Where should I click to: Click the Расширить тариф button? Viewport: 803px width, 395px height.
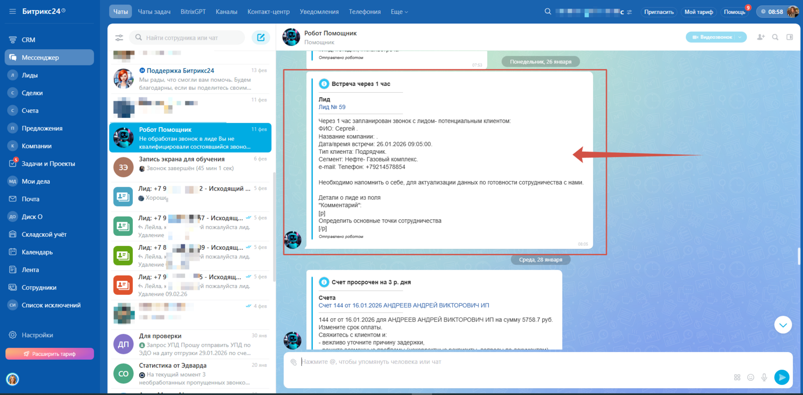point(50,354)
